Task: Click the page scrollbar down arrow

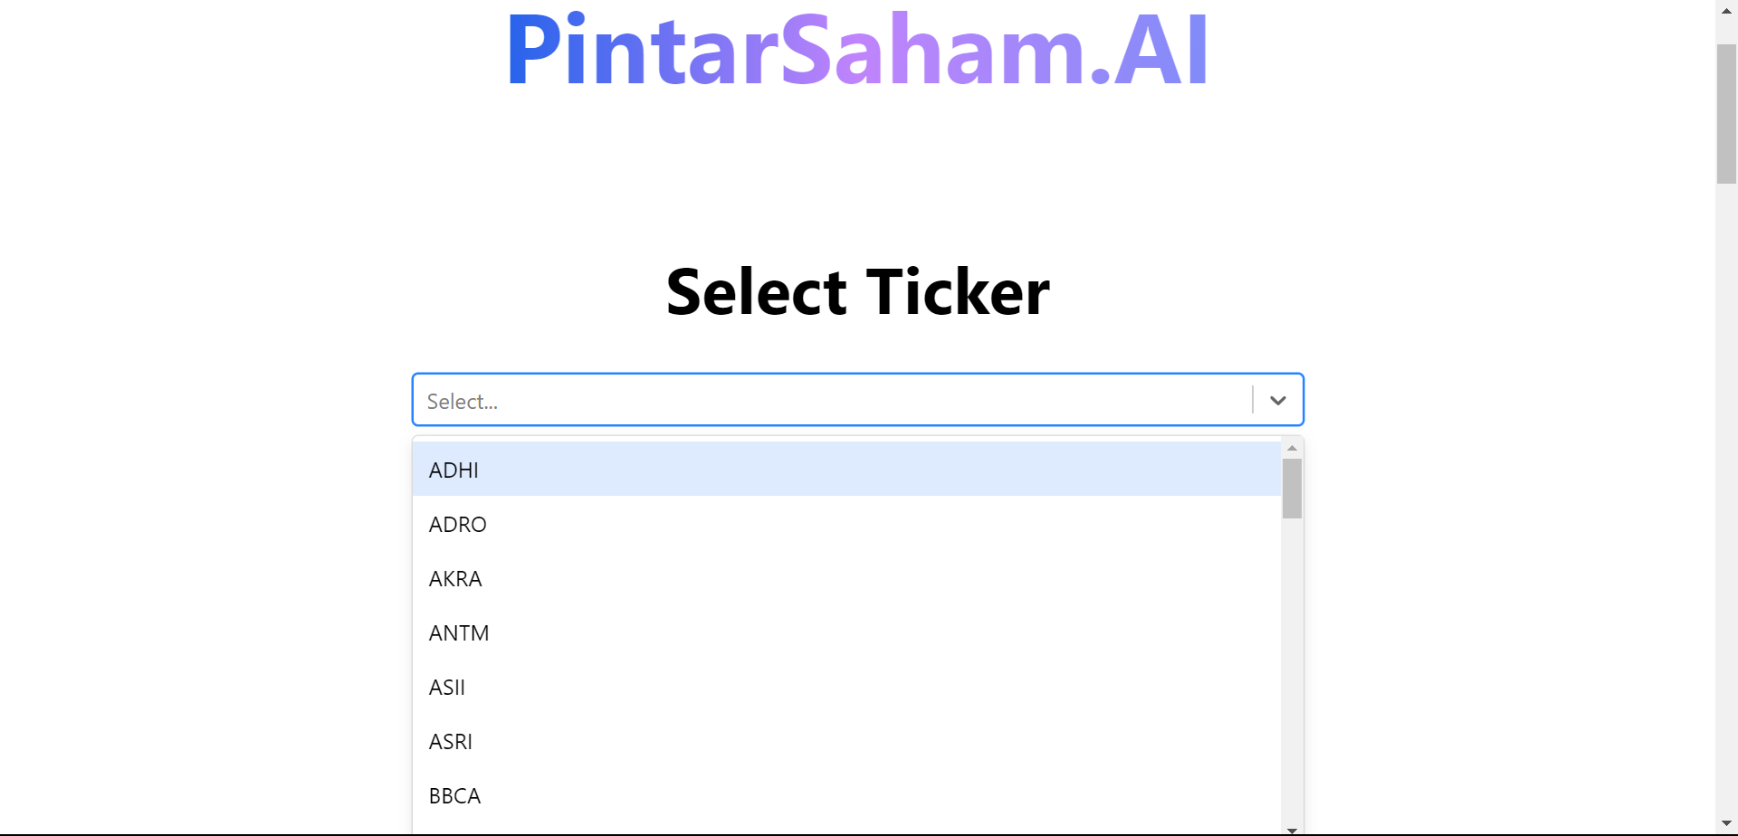Action: (1726, 823)
